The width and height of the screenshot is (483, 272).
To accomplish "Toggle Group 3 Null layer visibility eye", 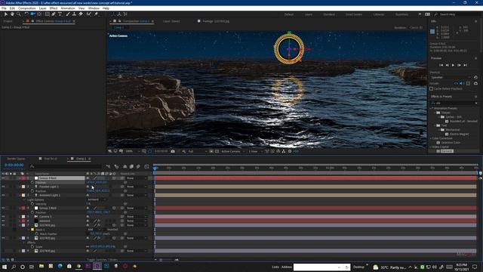I will tap(3, 209).
